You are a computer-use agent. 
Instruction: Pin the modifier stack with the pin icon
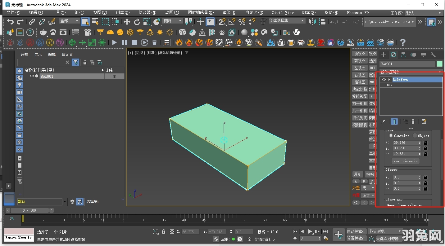[x=384, y=121]
